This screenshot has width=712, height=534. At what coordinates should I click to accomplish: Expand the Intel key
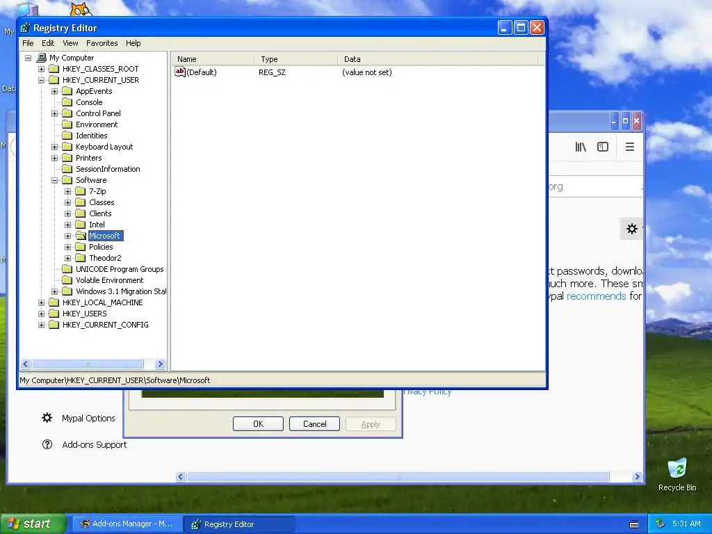(67, 225)
